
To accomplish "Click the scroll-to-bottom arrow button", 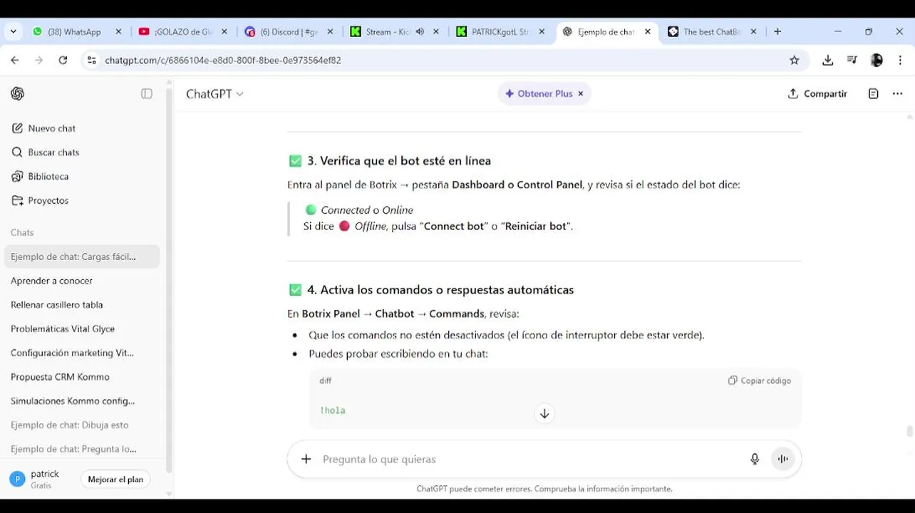I will pyautogui.click(x=544, y=413).
